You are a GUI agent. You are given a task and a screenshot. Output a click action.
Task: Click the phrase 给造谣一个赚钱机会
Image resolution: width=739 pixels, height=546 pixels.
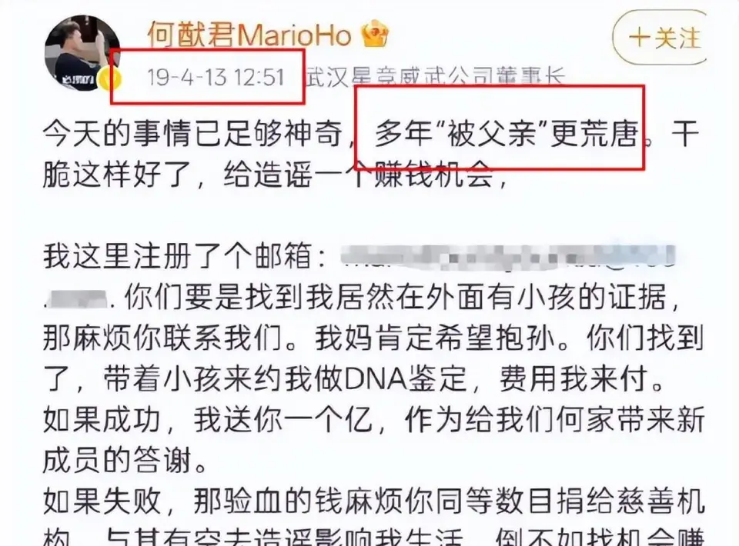[359, 175]
